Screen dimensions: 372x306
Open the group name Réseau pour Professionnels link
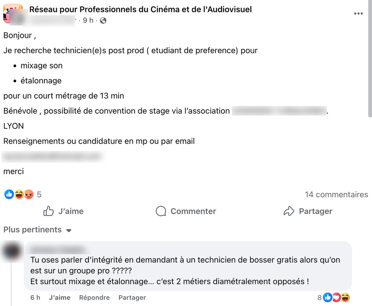(140, 9)
